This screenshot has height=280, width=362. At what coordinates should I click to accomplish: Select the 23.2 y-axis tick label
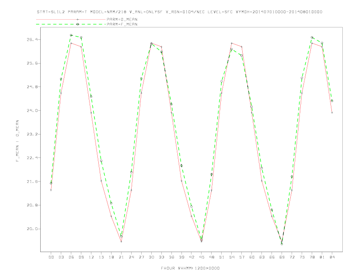click(32, 134)
